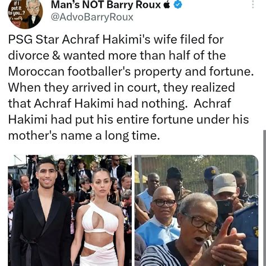Image resolution: width=266 pixels, height=266 pixels.
Task: Click the gray vertical scrollbar on the right edge
Action: point(264,198)
